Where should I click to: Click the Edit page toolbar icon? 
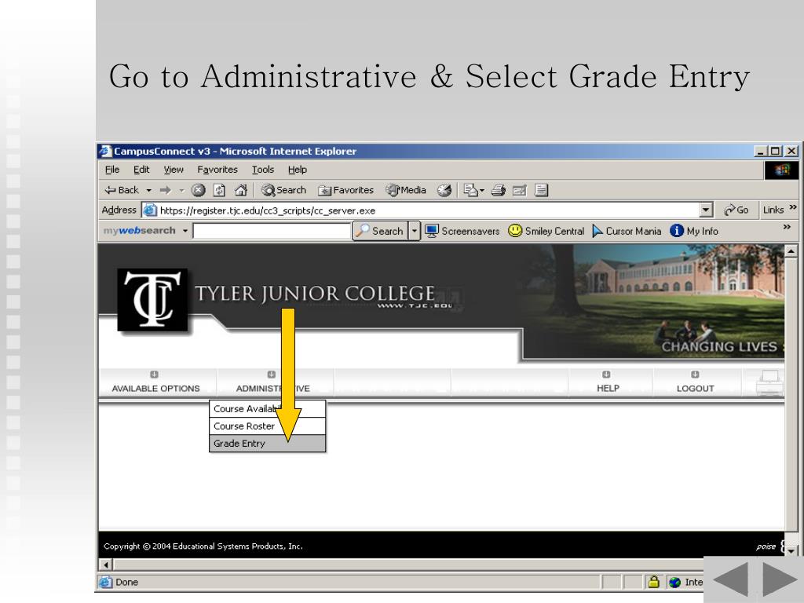tap(520, 190)
